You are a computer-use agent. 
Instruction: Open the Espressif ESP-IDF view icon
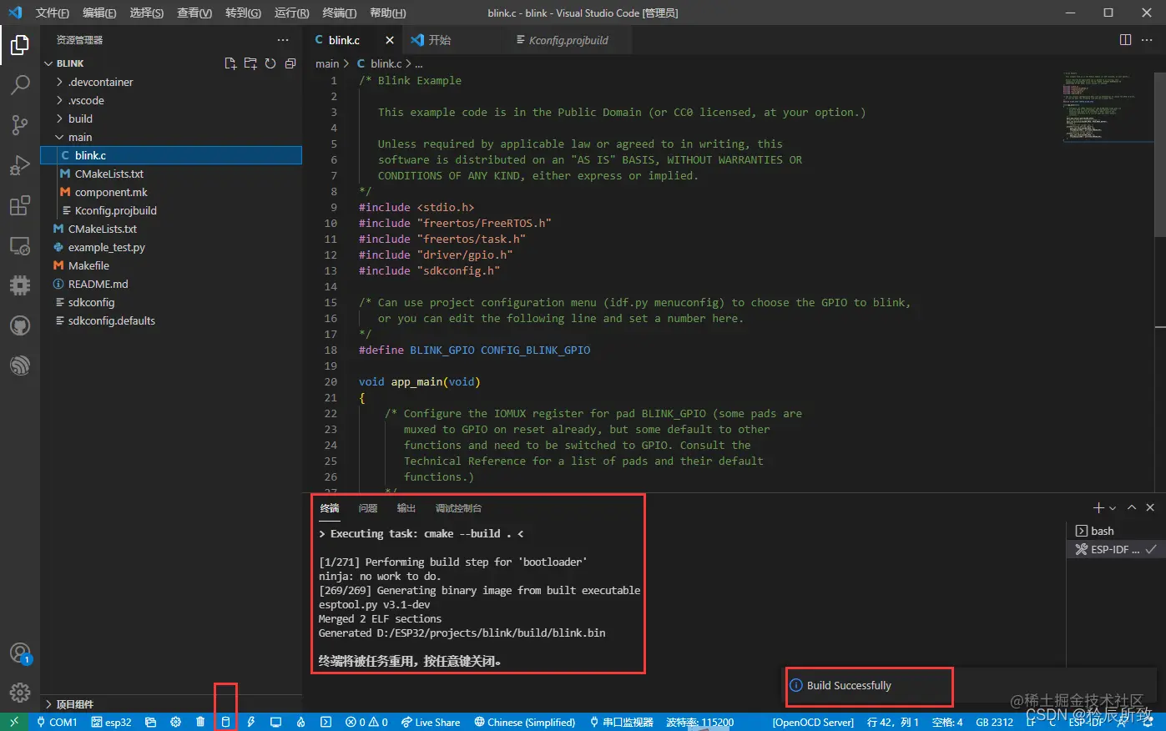point(20,365)
